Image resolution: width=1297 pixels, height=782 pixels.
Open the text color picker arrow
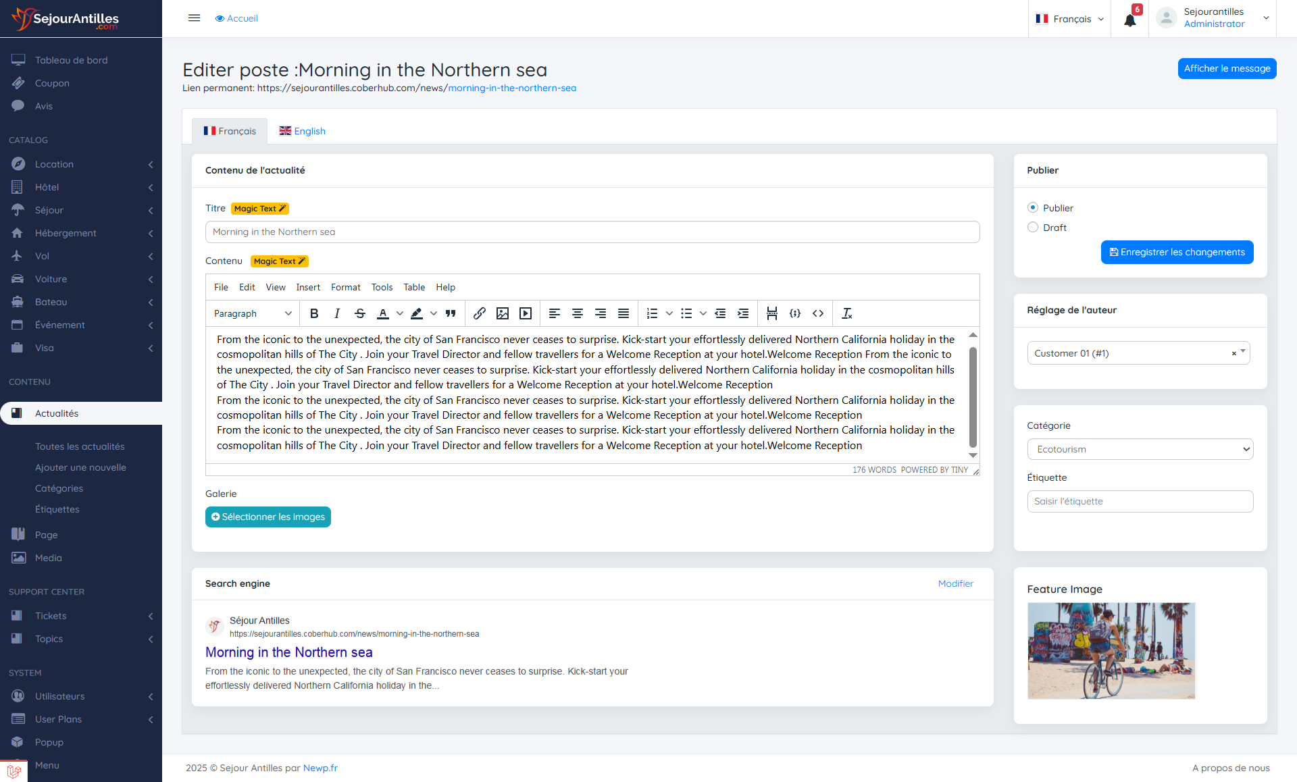(x=400, y=313)
